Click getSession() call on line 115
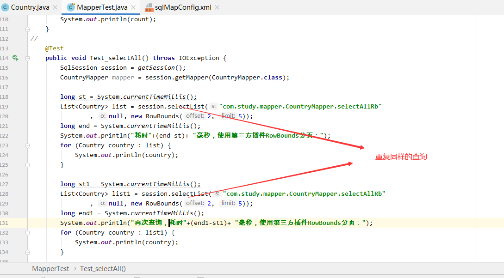 pyautogui.click(x=160, y=68)
